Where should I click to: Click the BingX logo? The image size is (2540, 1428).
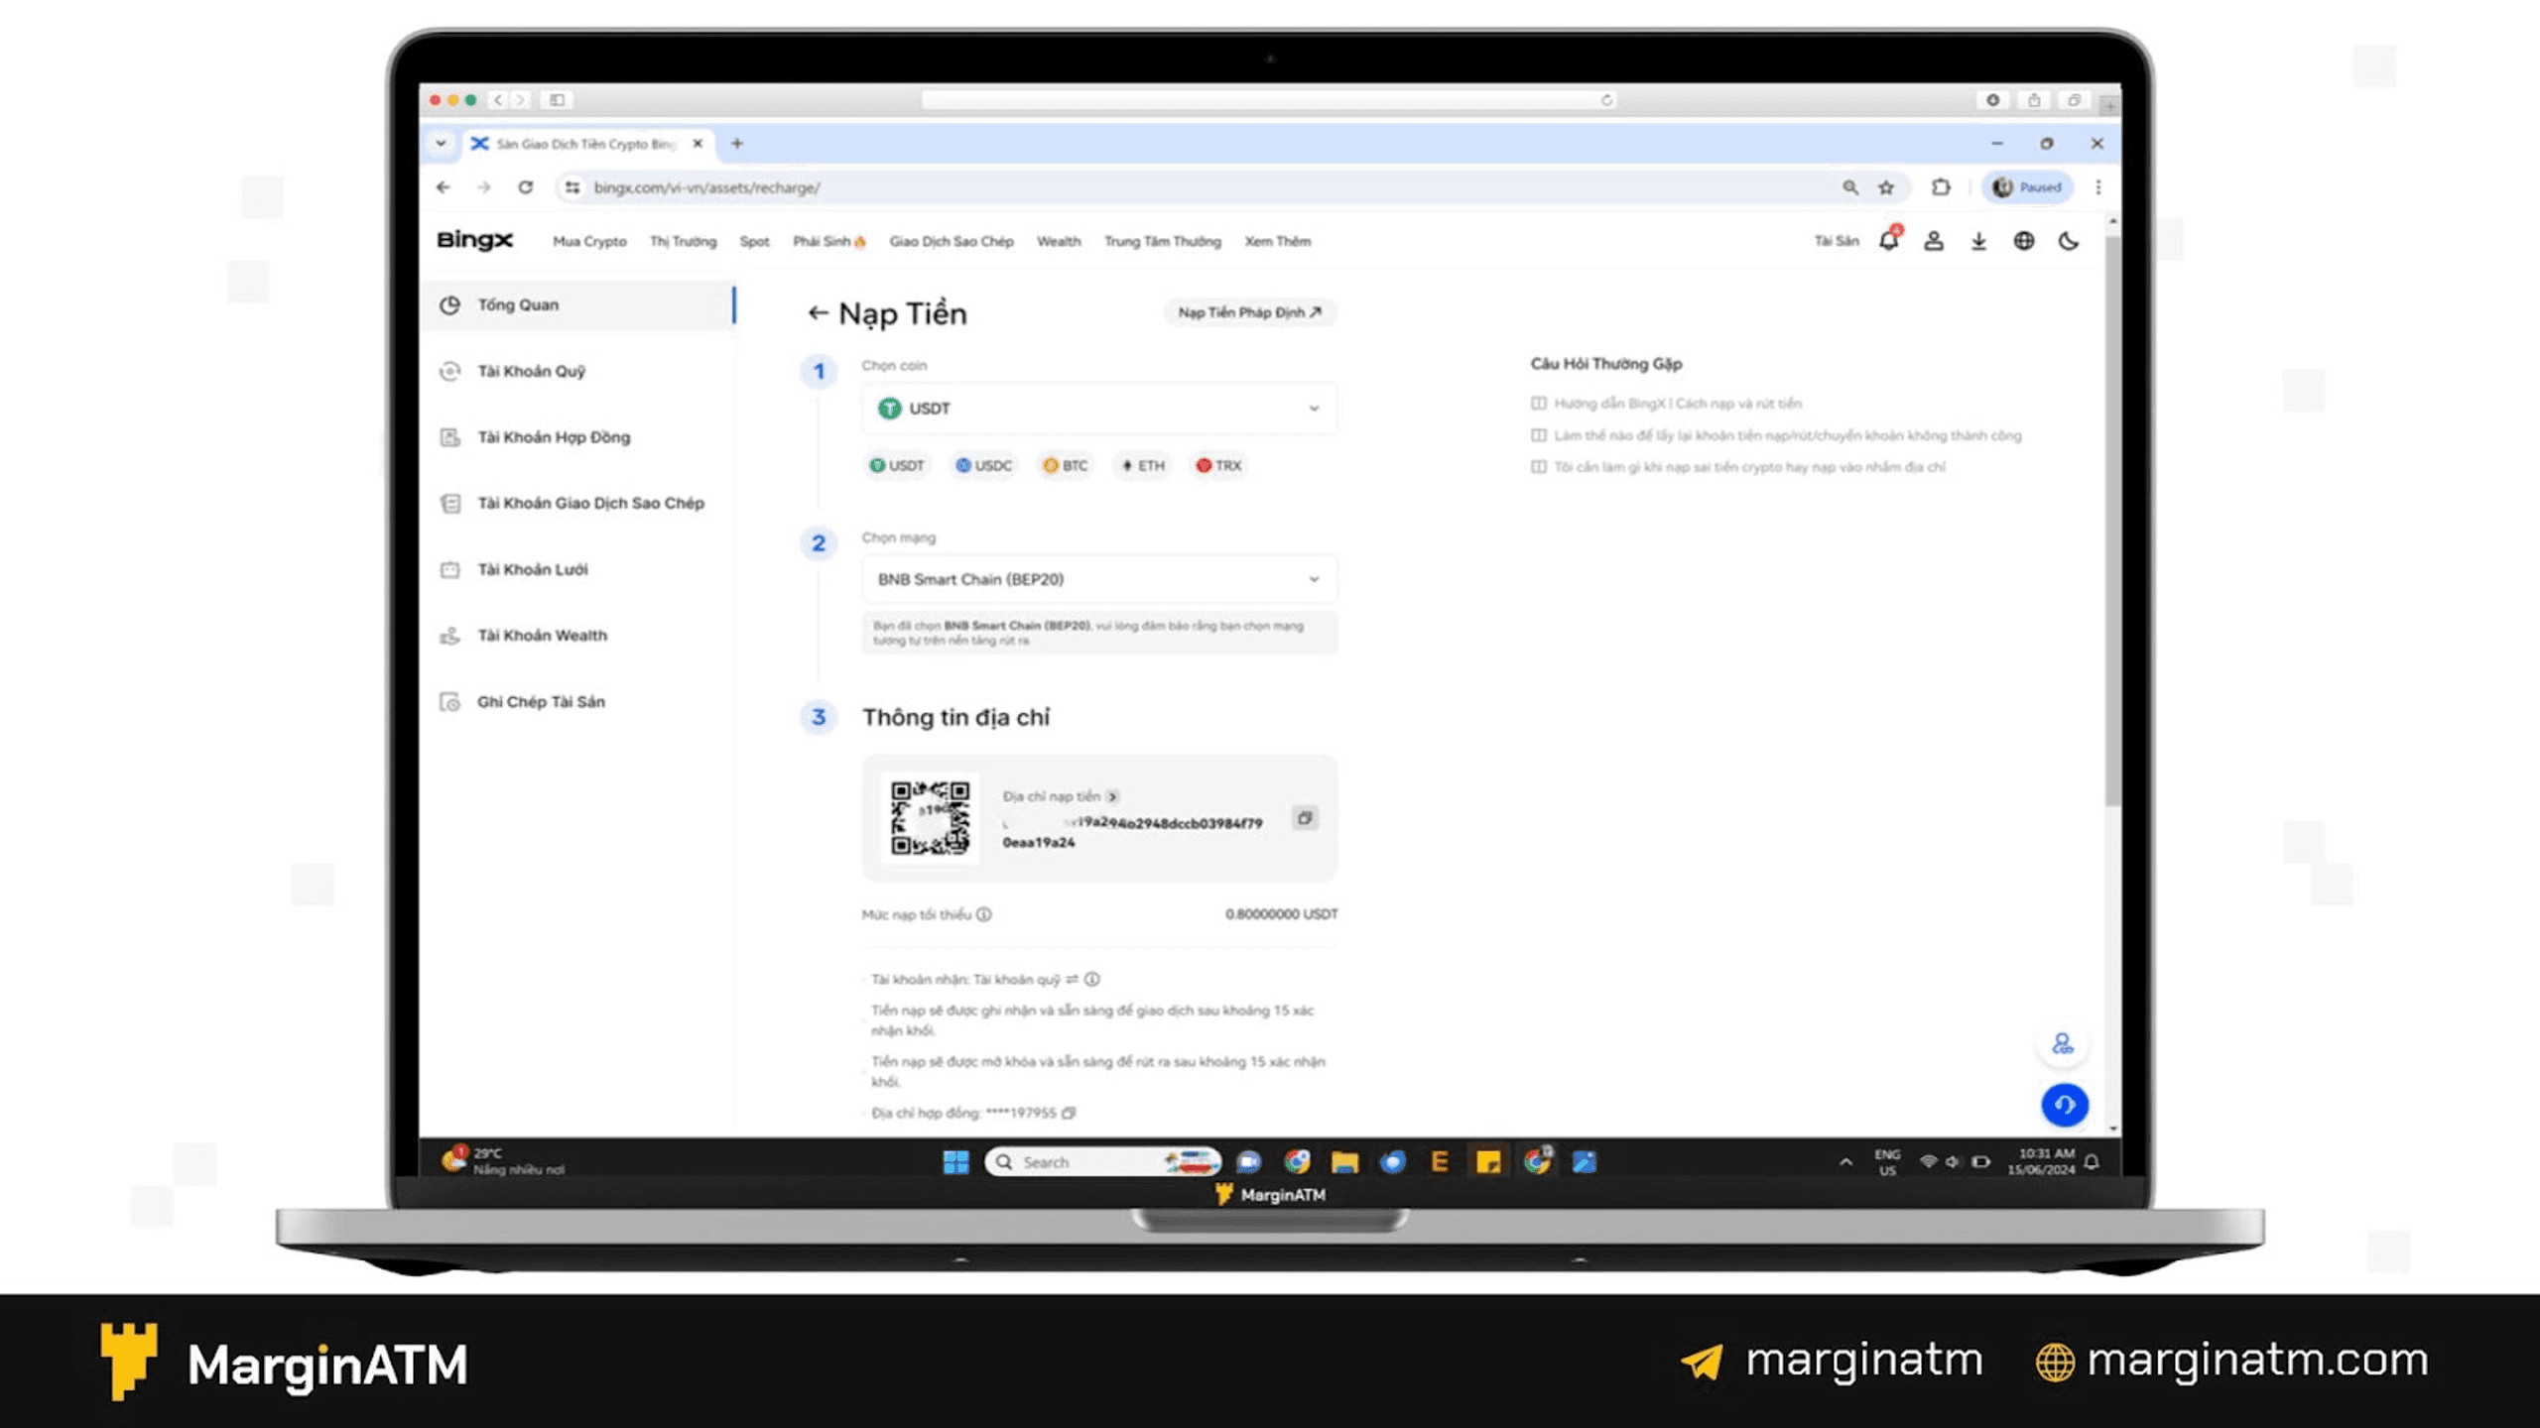(x=475, y=240)
